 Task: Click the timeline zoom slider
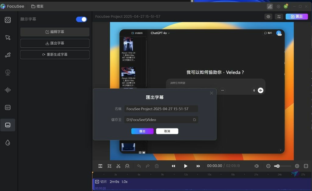click(282, 166)
